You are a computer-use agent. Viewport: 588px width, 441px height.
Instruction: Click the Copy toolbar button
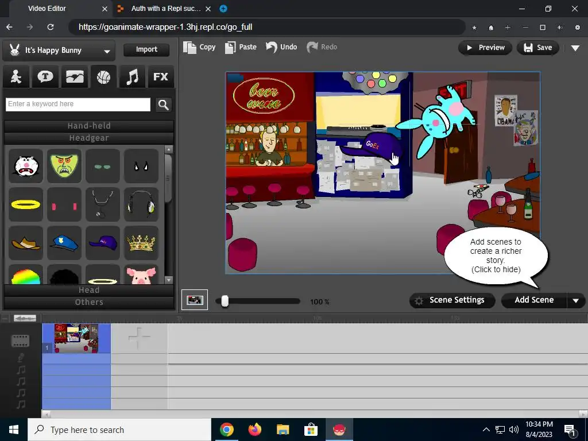199,47
